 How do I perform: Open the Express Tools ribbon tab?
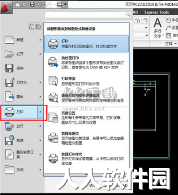point(156,12)
